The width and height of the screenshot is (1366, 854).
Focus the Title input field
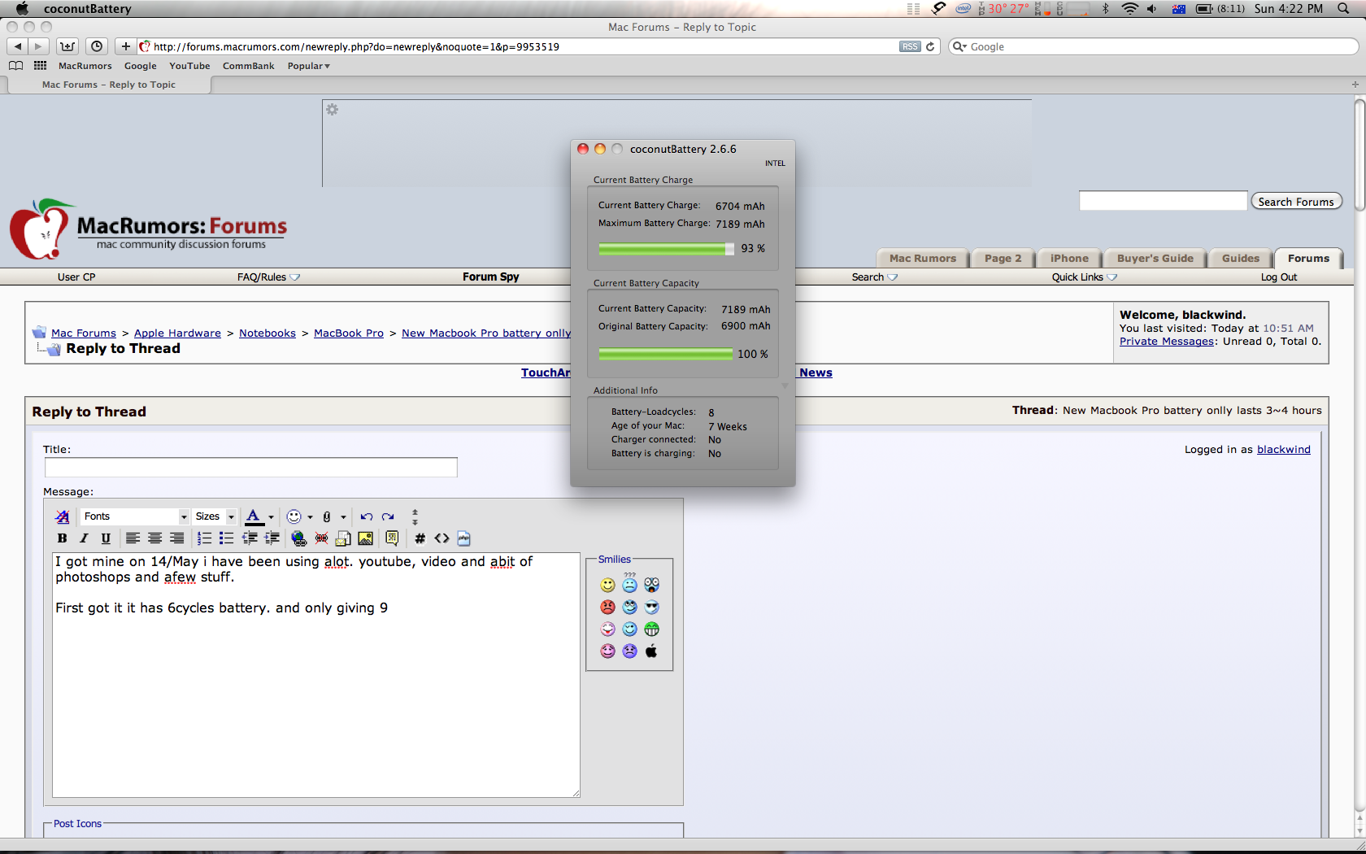(x=251, y=467)
